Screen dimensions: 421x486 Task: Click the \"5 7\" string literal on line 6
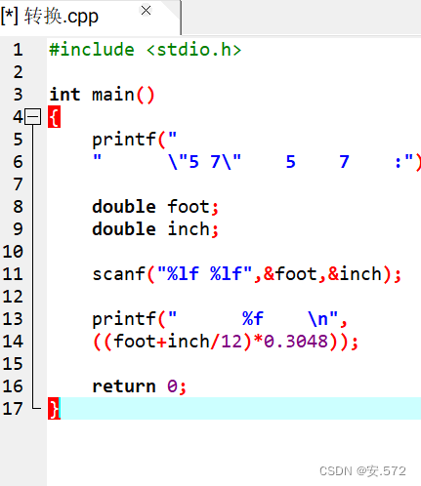[x=204, y=162]
